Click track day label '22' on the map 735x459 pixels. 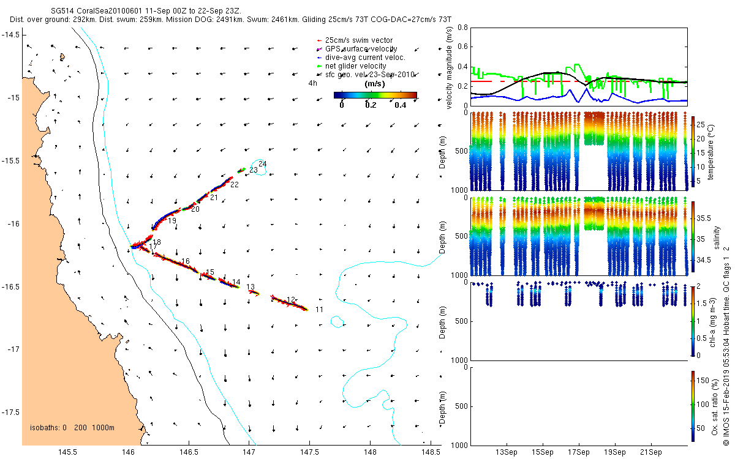(x=235, y=185)
